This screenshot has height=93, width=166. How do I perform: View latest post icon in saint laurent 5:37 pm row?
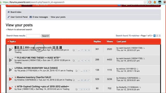144,48
